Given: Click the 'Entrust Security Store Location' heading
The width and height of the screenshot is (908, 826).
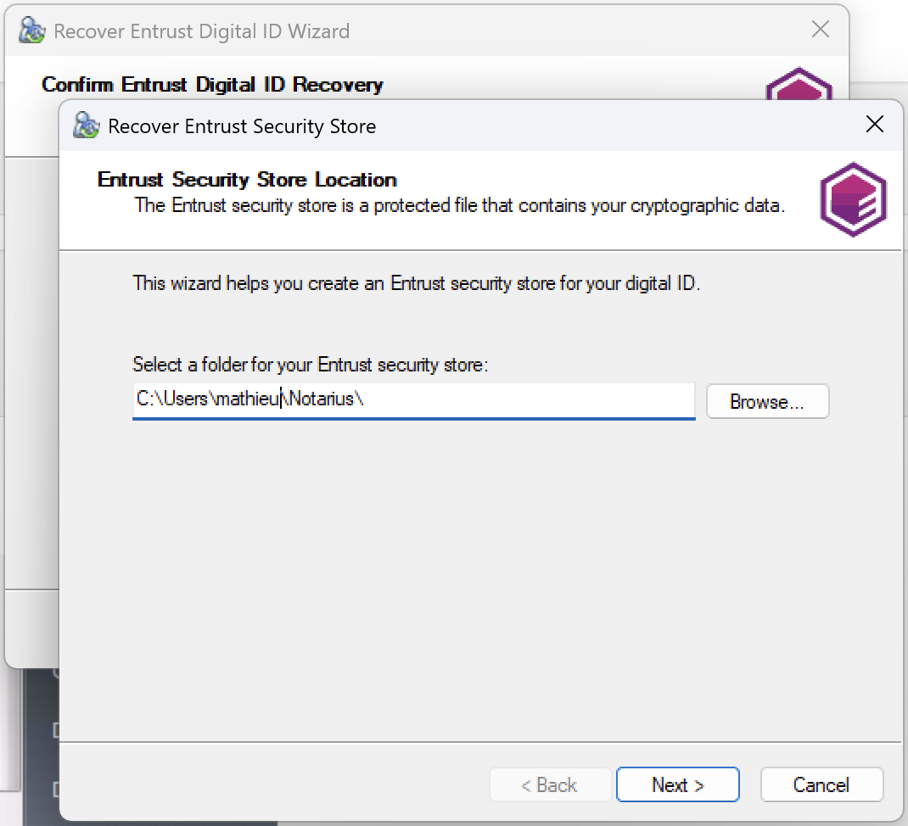Looking at the screenshot, I should point(247,180).
